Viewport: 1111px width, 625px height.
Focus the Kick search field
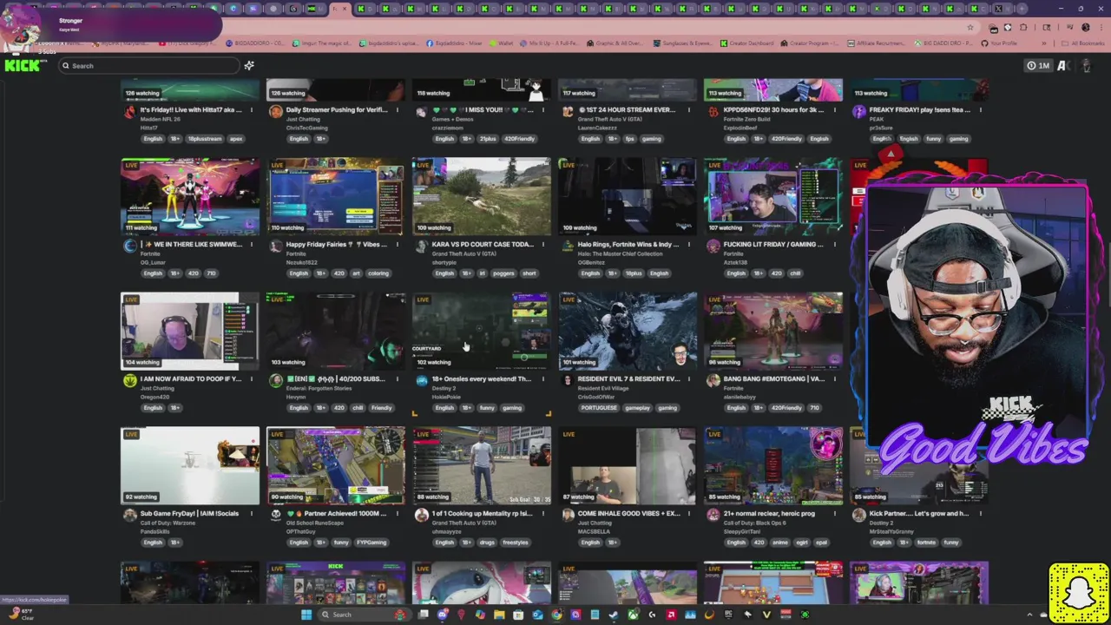(x=148, y=66)
